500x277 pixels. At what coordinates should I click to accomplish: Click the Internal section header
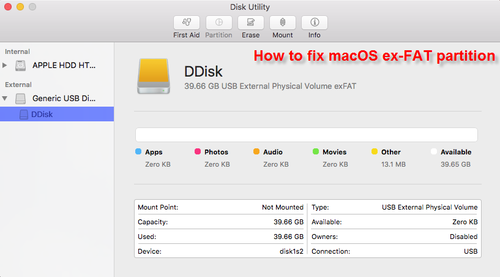[17, 51]
